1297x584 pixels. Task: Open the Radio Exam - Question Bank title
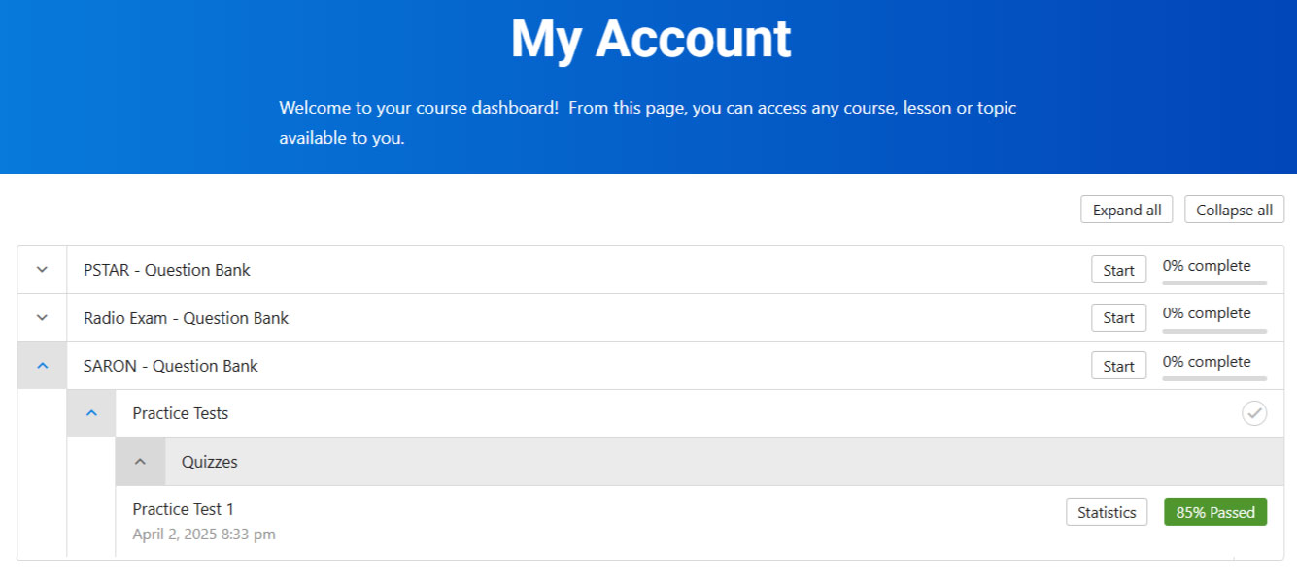pos(186,318)
